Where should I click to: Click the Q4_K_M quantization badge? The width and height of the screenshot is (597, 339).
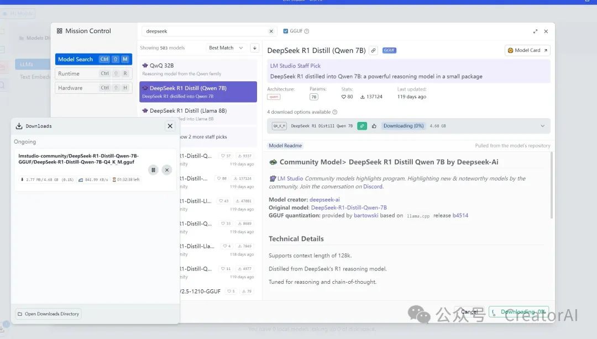pyautogui.click(x=279, y=126)
